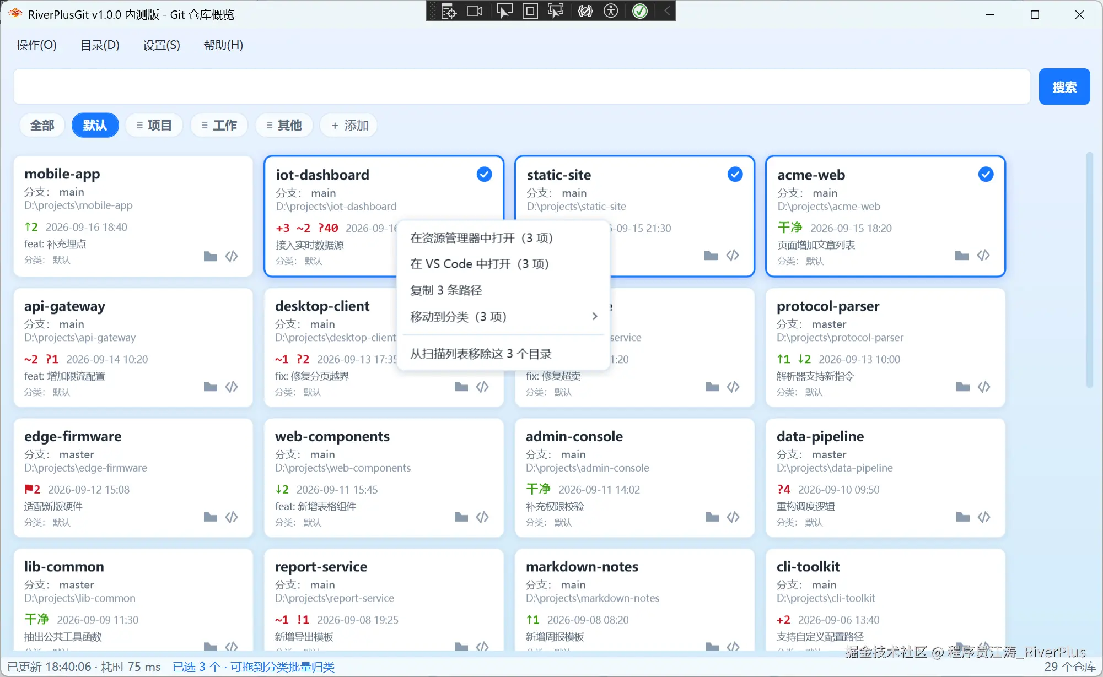Screen dimensions: 1103x677
Task: Choose 在资源管理器中打开 (3 项)
Action: click(x=503, y=238)
